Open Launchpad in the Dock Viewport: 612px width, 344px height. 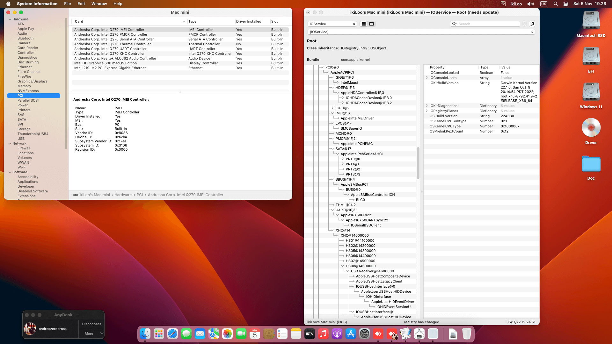coord(159,333)
